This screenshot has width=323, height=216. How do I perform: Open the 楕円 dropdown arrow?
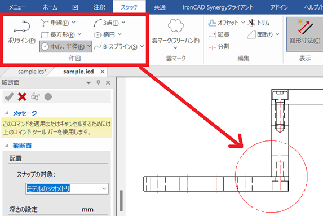pyautogui.click(x=120, y=34)
